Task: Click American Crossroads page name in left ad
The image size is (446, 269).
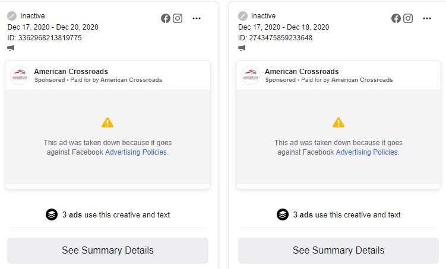Action: tap(71, 72)
